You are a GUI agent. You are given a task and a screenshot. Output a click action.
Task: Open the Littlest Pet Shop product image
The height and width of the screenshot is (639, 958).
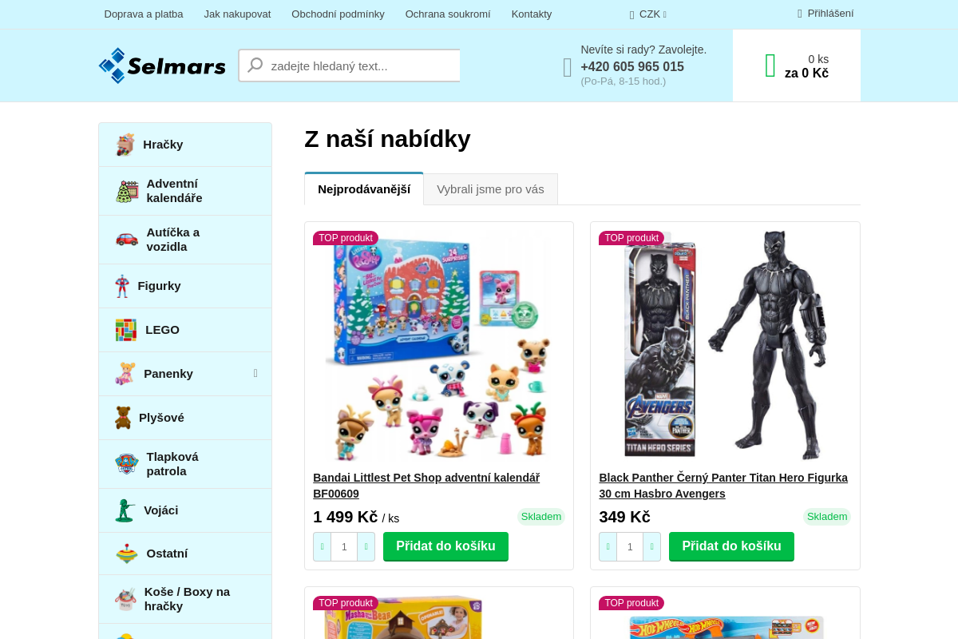point(439,346)
